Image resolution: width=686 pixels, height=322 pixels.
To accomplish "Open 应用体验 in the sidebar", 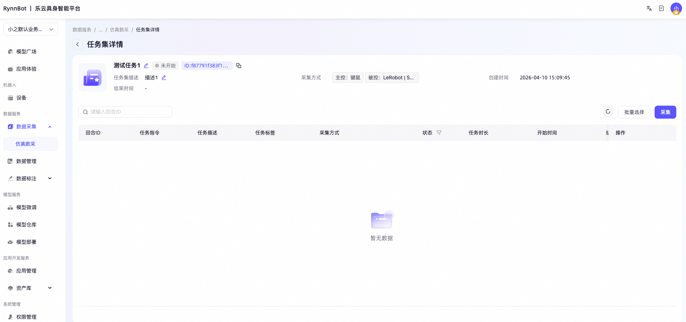I will click(31, 69).
